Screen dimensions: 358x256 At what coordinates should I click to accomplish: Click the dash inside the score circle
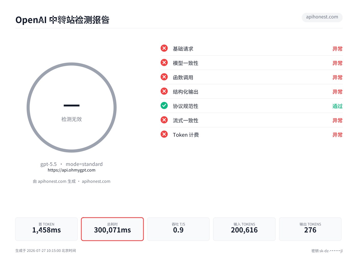pyautogui.click(x=72, y=105)
